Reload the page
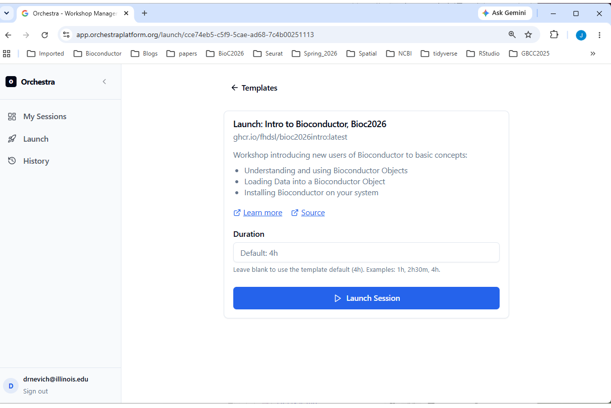 coord(45,35)
